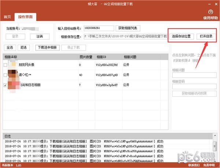
Task: Check the 朋友网头像 album checkbox
Action: 5,65
